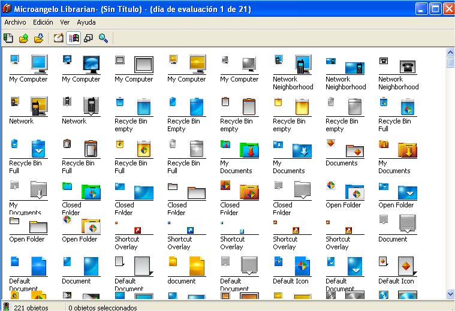Select the large dark blue Shortcut Overlay arrow icon

191,230
